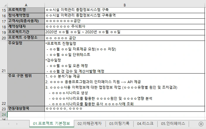Select column A header

pyautogui.click(x=26, y=5)
